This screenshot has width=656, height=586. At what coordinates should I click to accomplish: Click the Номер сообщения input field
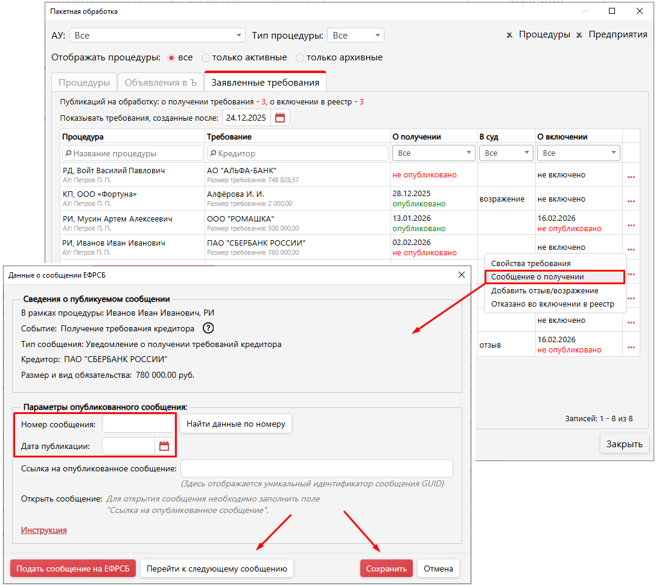pos(138,424)
